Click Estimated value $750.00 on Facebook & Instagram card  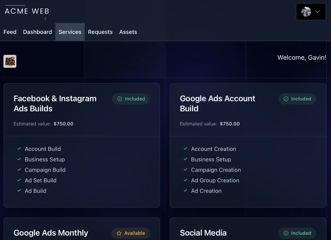coord(43,124)
